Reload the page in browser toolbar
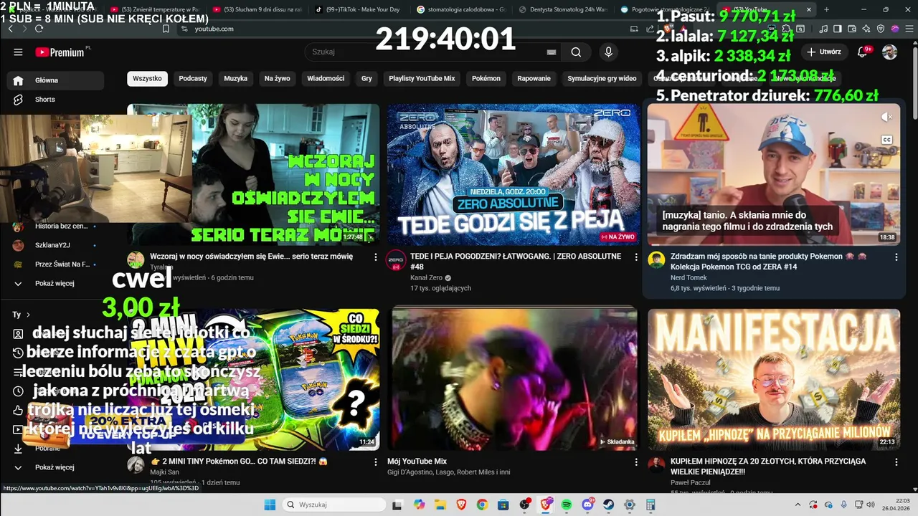 click(39, 29)
